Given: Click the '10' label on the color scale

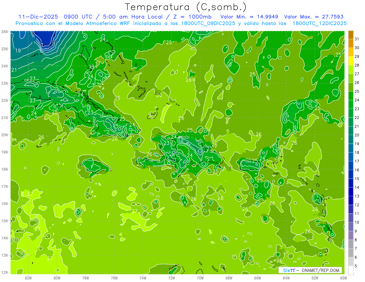Looking at the screenshot, I should click(357, 222).
